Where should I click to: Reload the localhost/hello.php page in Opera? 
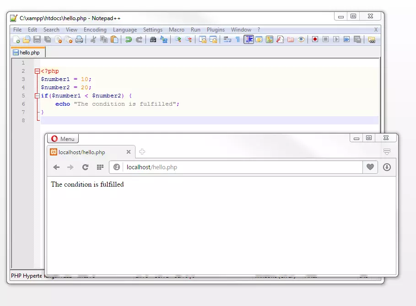(86, 167)
